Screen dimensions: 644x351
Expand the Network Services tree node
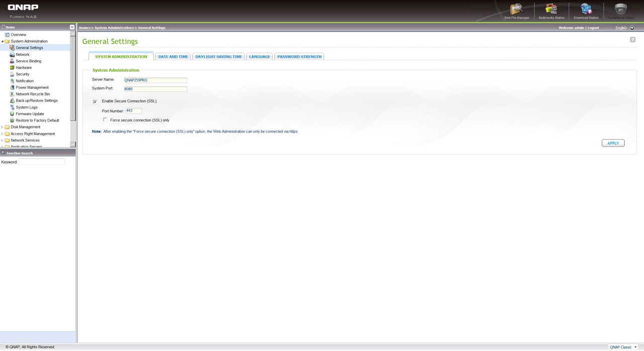click(3, 140)
